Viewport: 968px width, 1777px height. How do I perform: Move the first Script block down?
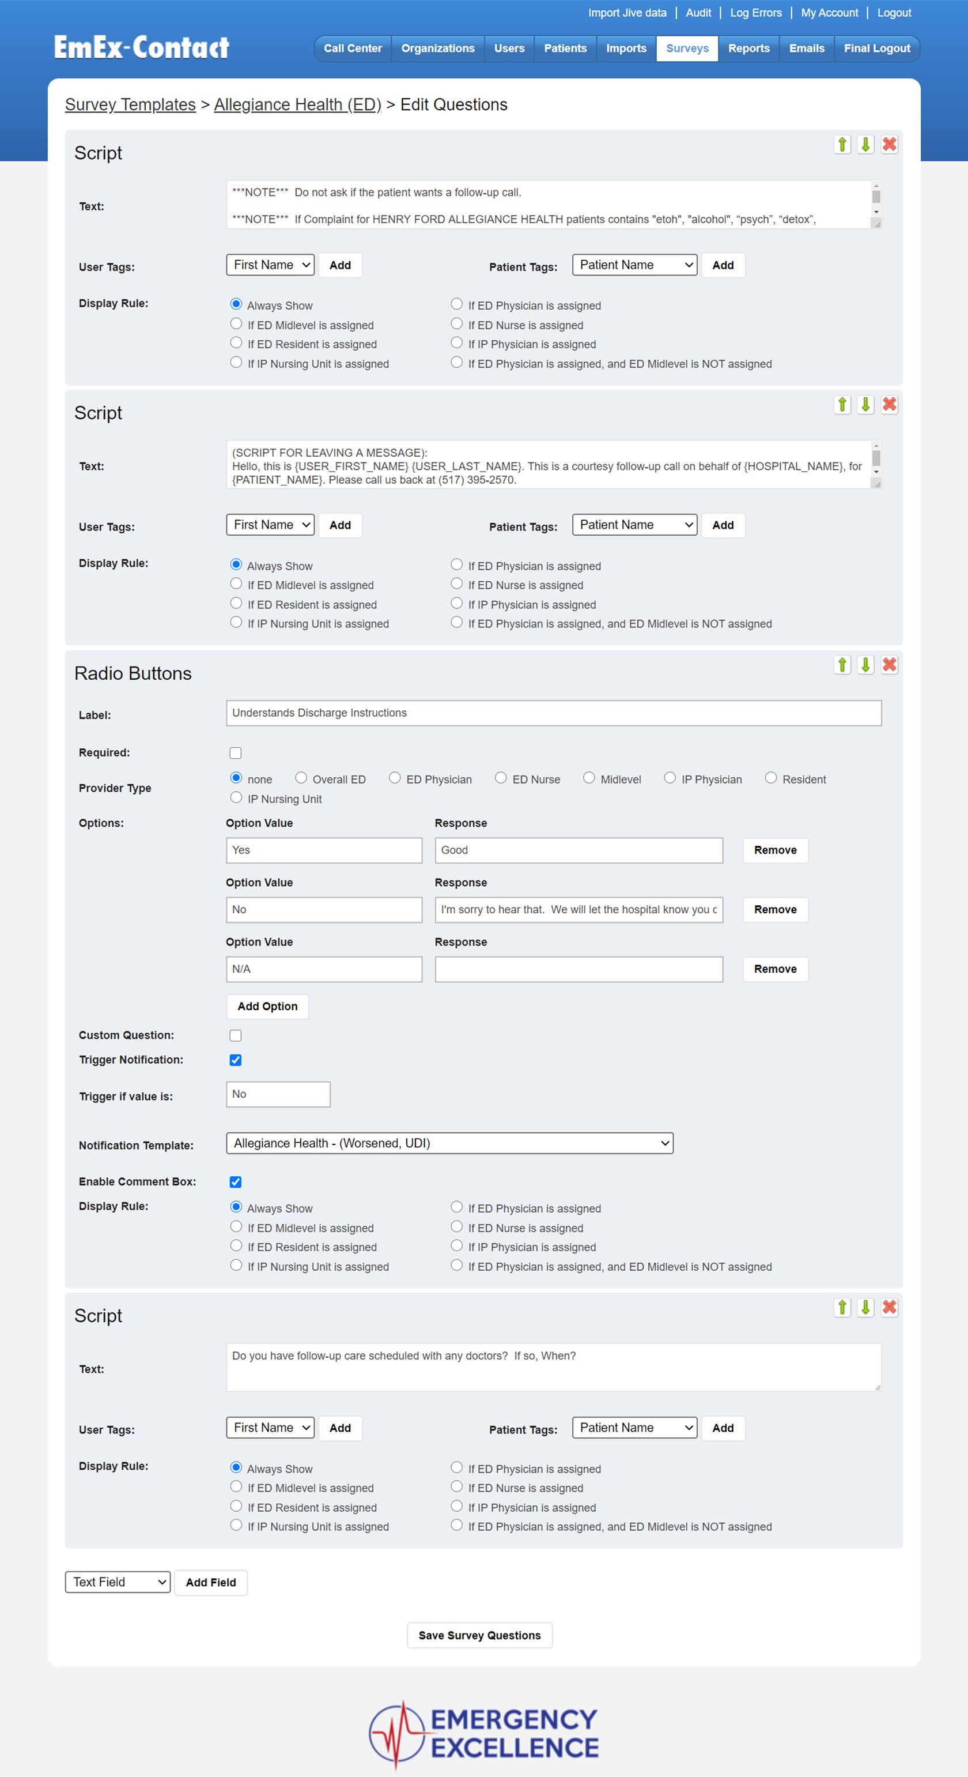[x=865, y=144]
